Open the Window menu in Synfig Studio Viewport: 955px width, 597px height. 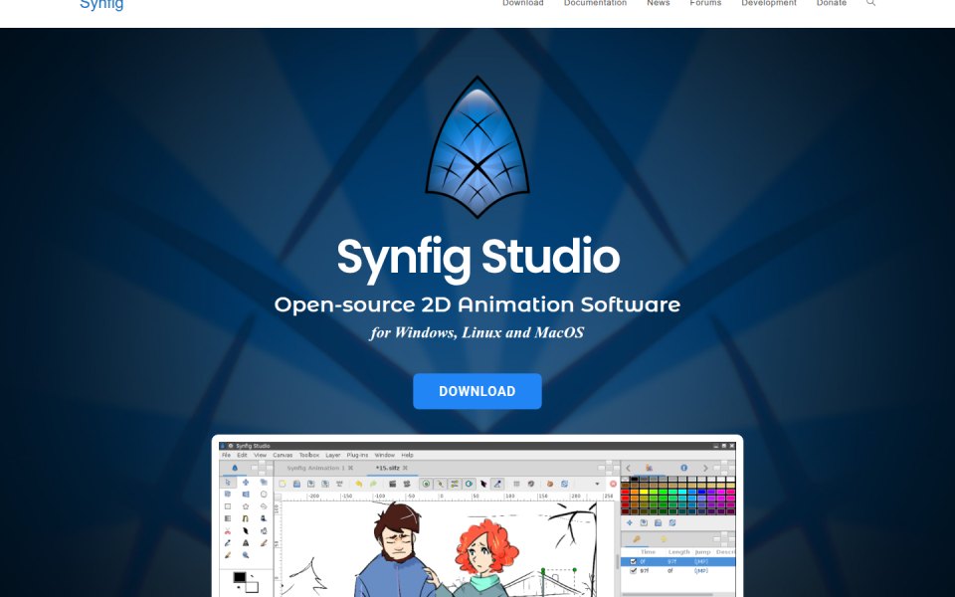(x=384, y=455)
